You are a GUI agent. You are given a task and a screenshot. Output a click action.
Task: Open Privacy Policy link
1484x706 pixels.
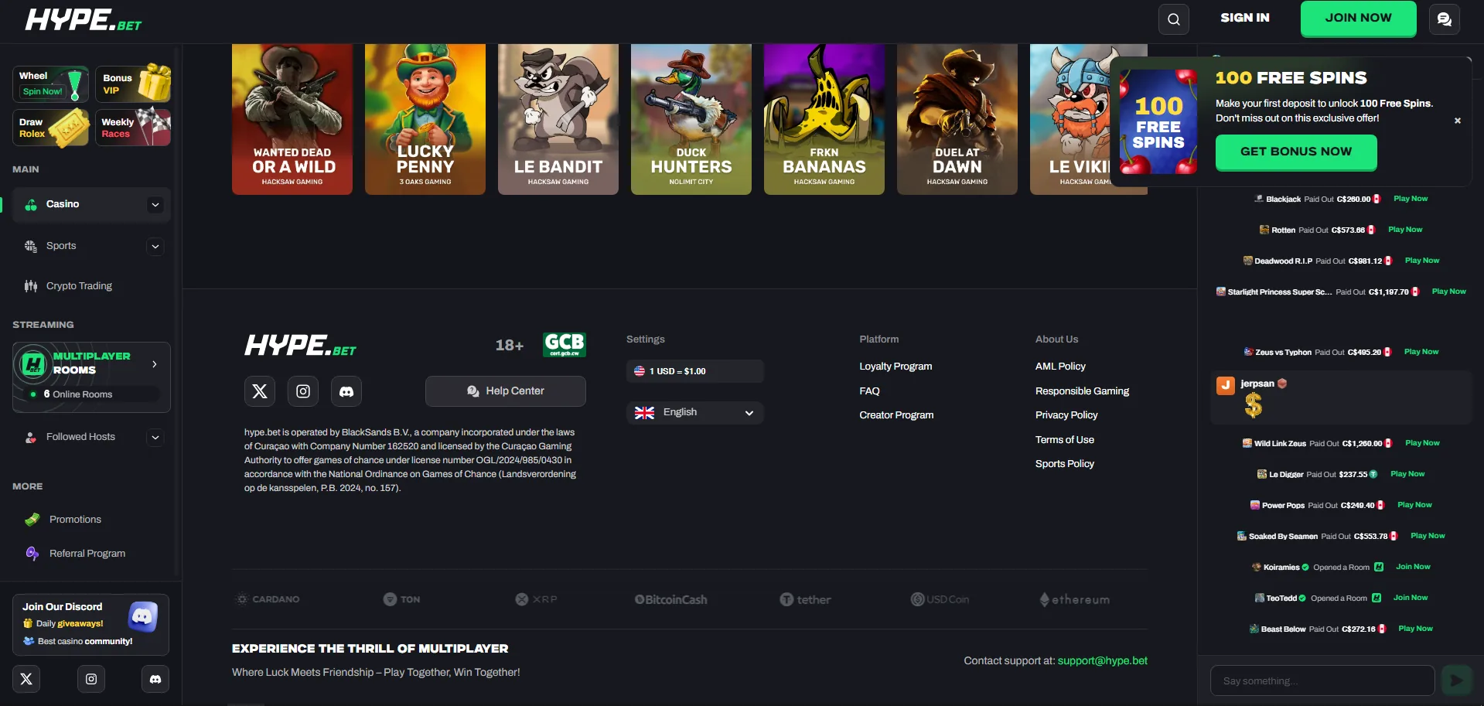click(x=1066, y=415)
